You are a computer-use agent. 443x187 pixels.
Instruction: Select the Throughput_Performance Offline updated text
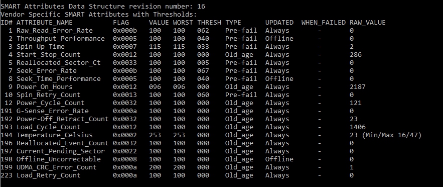pos(279,39)
